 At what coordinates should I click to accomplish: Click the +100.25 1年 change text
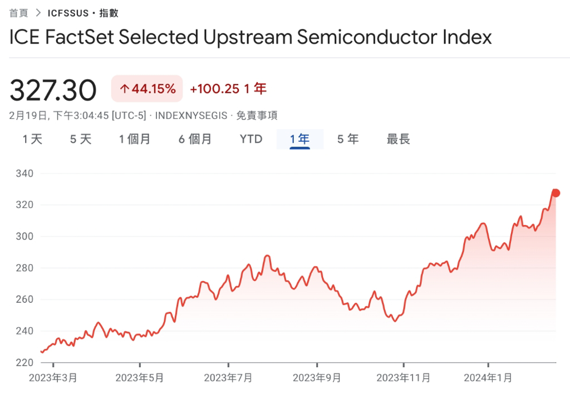(x=228, y=89)
